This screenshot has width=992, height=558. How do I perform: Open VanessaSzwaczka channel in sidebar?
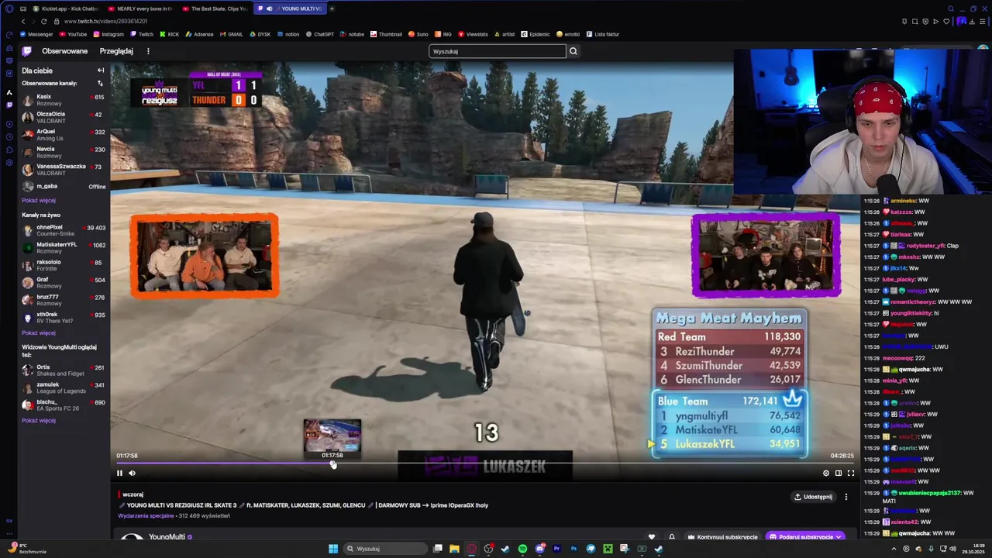[x=64, y=170]
